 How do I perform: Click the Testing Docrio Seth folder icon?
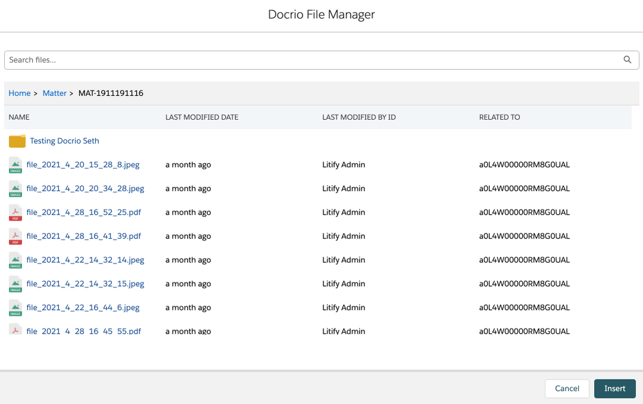pyautogui.click(x=17, y=141)
